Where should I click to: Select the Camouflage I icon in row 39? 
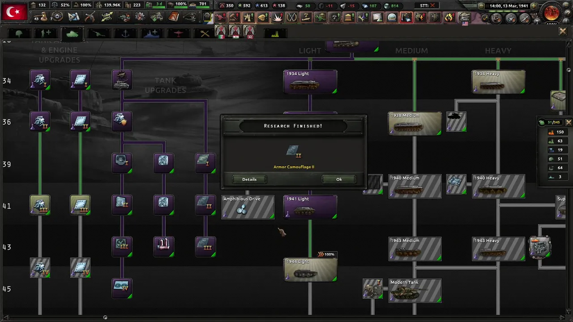[x=205, y=163]
